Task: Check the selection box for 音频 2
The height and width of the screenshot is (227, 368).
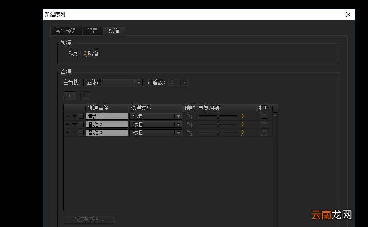Action: point(81,124)
